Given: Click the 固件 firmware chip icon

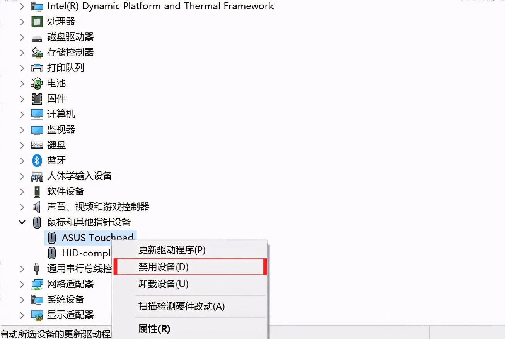Looking at the screenshot, I should point(37,99).
